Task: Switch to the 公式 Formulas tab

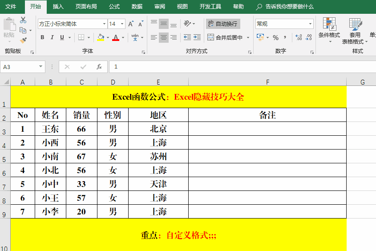Action: click(114, 7)
